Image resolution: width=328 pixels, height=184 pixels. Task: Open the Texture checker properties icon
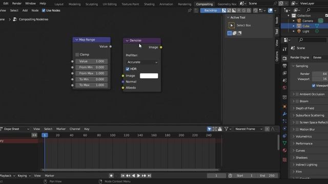click(x=284, y=160)
